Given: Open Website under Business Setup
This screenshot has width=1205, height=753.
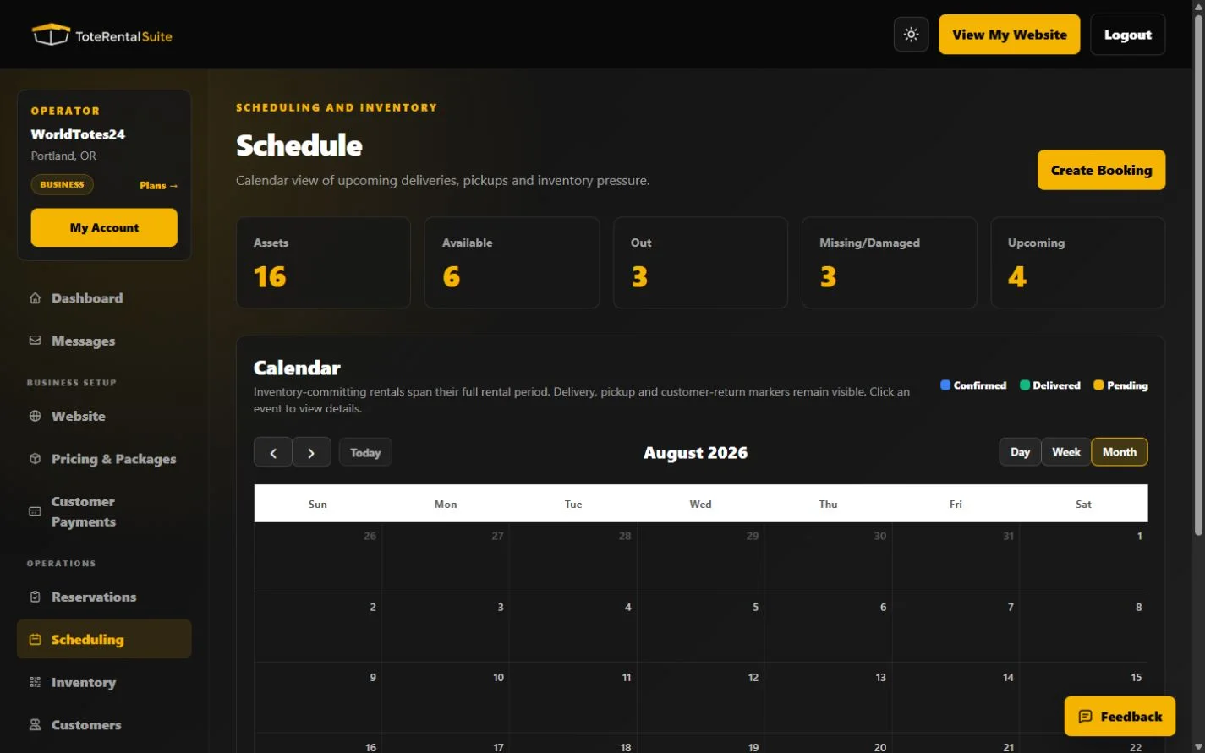Looking at the screenshot, I should pyautogui.click(x=104, y=416).
